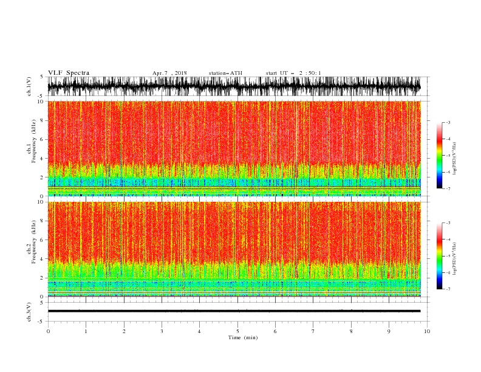Click the time axis tick label '5'
The width and height of the screenshot is (481, 372).
(237, 331)
